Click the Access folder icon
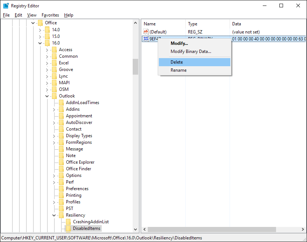This screenshot has height=242, width=307. 54,50
